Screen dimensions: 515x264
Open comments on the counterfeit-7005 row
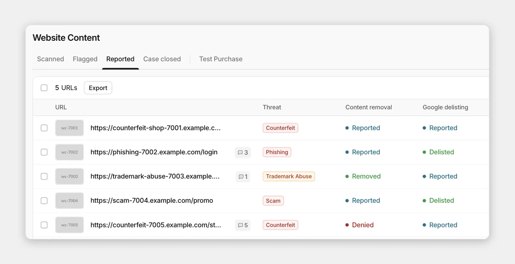(243, 225)
